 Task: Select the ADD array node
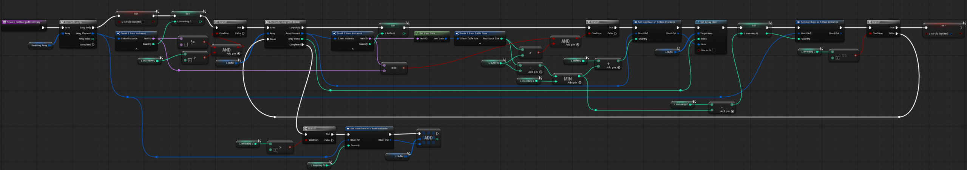[x=428, y=138]
